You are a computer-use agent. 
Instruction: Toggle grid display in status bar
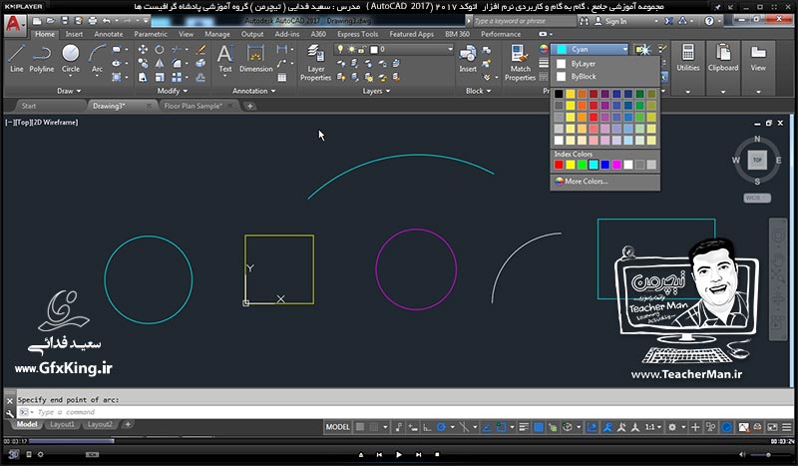click(x=360, y=427)
